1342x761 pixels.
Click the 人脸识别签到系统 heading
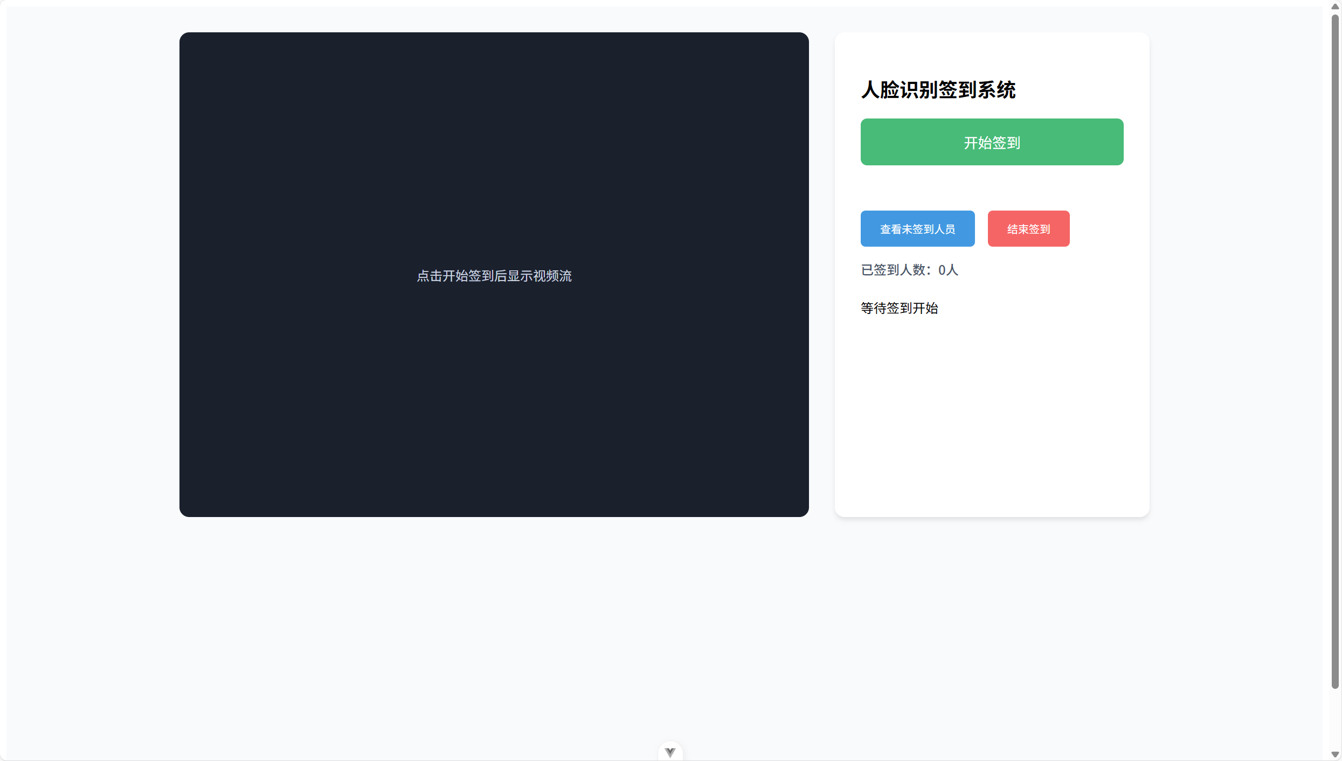[938, 90]
